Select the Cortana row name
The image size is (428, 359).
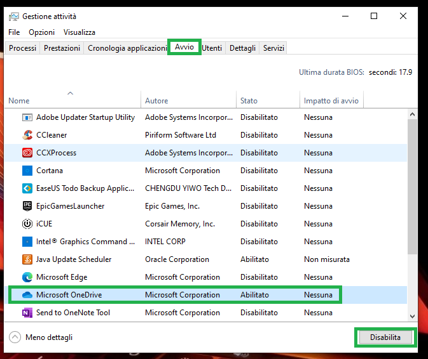point(50,171)
